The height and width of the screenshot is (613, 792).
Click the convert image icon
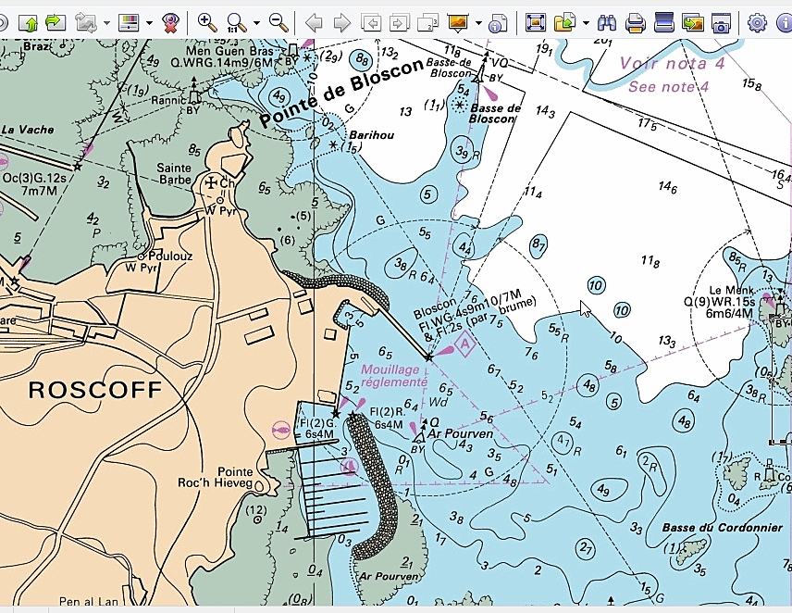click(692, 23)
